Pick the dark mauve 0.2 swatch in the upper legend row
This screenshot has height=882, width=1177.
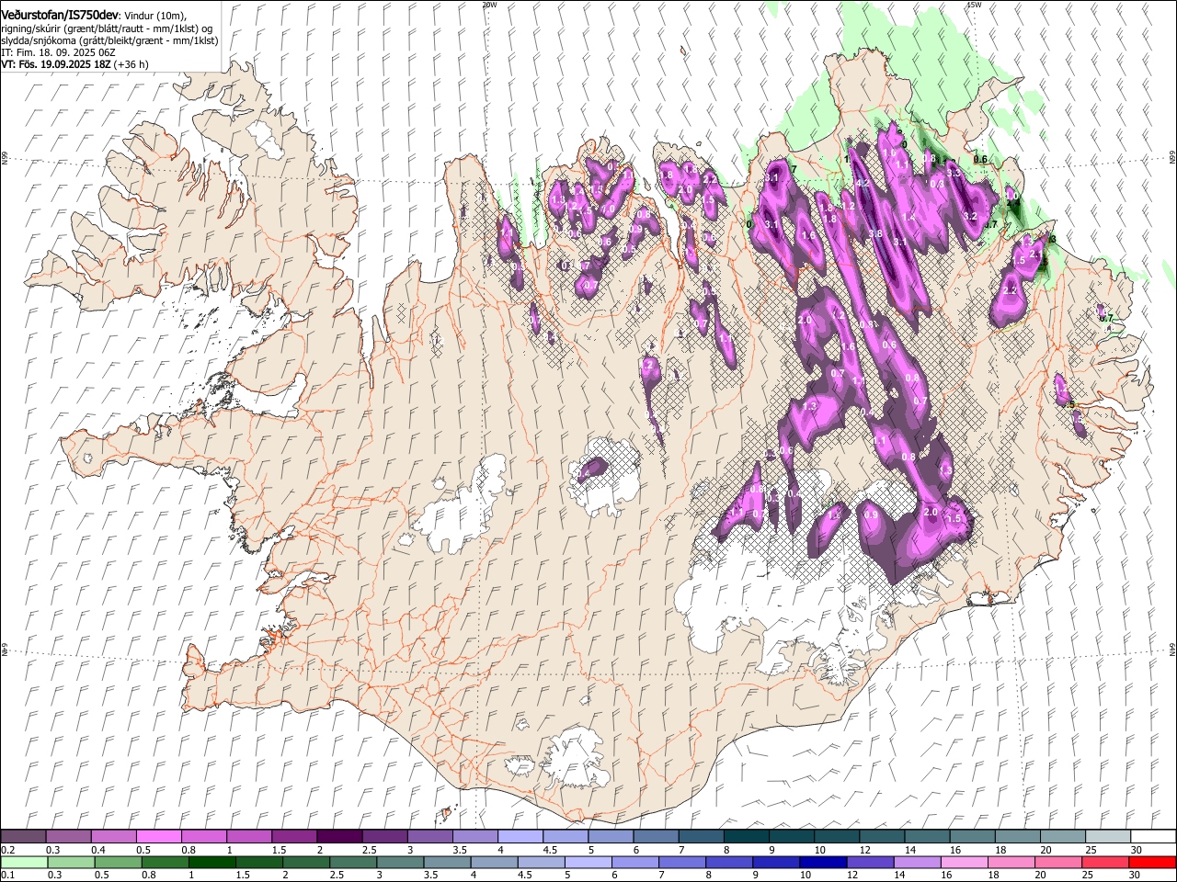click(23, 837)
